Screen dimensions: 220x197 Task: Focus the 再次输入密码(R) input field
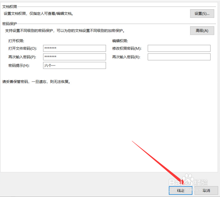[179, 57]
